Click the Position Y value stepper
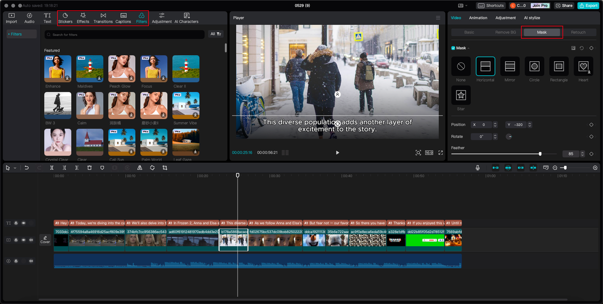 [x=530, y=125]
